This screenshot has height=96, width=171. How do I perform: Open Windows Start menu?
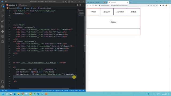tap(3, 94)
